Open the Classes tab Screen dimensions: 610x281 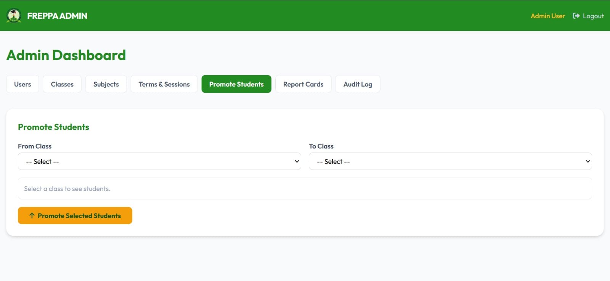tap(62, 84)
